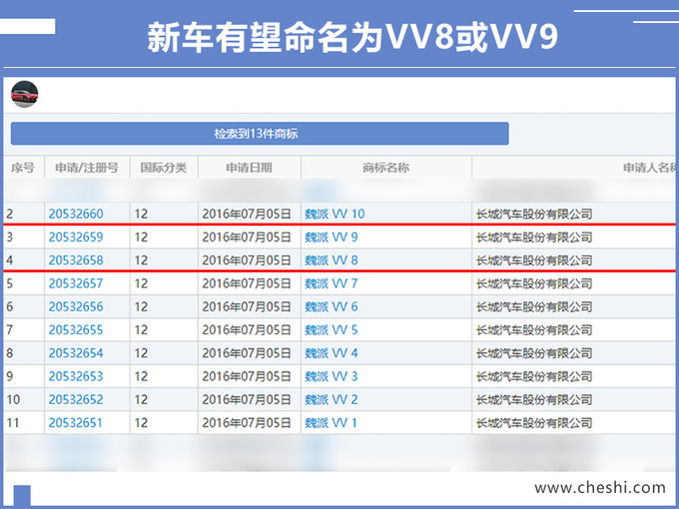The height and width of the screenshot is (509, 679).
Task: Click 长城汽车股份有限公司 in the VV 10 row
Action: click(x=534, y=214)
